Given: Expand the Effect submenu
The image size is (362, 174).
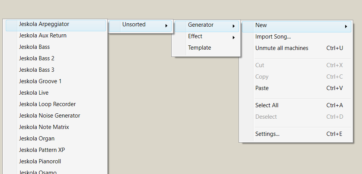Looking at the screenshot, I should pos(195,36).
